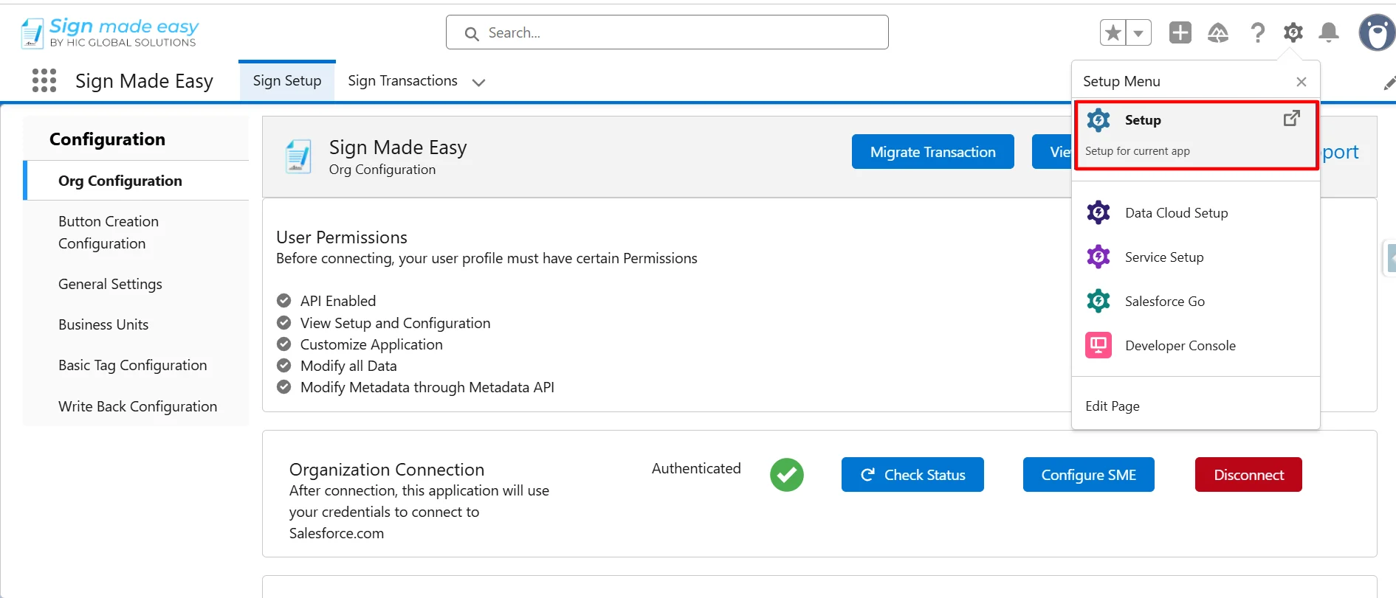Click the Sign made easy logo
Screen dimensions: 1396x598
point(110,33)
